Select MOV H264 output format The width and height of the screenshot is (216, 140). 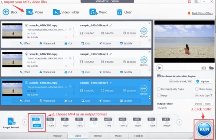(138, 122)
